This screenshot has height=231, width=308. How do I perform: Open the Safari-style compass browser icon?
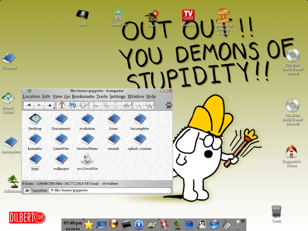pos(189,224)
